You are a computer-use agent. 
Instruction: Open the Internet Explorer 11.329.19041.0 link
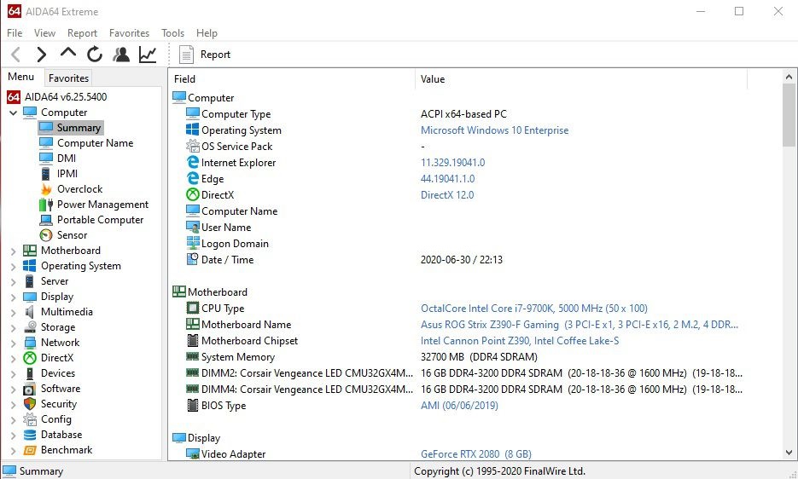pos(452,163)
